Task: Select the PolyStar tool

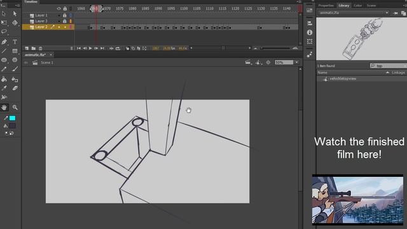Action: (15, 60)
